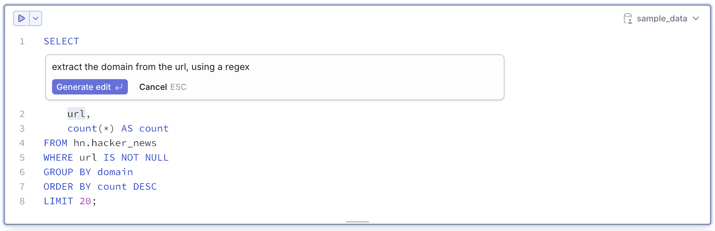Cancel the AI edit prompt
Screen dimensions: 715x231
(153, 87)
